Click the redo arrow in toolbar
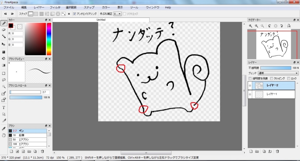Viewport: 300px width, 161px height. tap(12, 14)
